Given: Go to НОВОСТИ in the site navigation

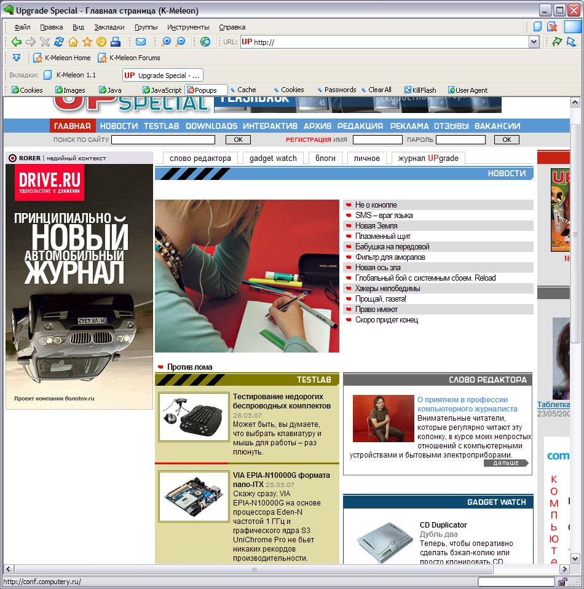Looking at the screenshot, I should tap(119, 126).
